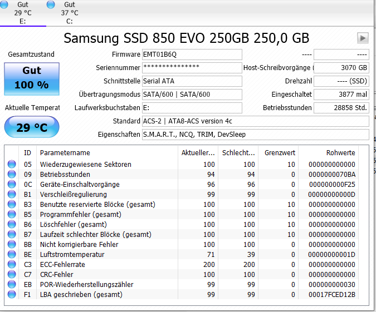Click the Host-Schreibvorgänge value 3070 GB
The image size is (376, 312).
pos(341,68)
